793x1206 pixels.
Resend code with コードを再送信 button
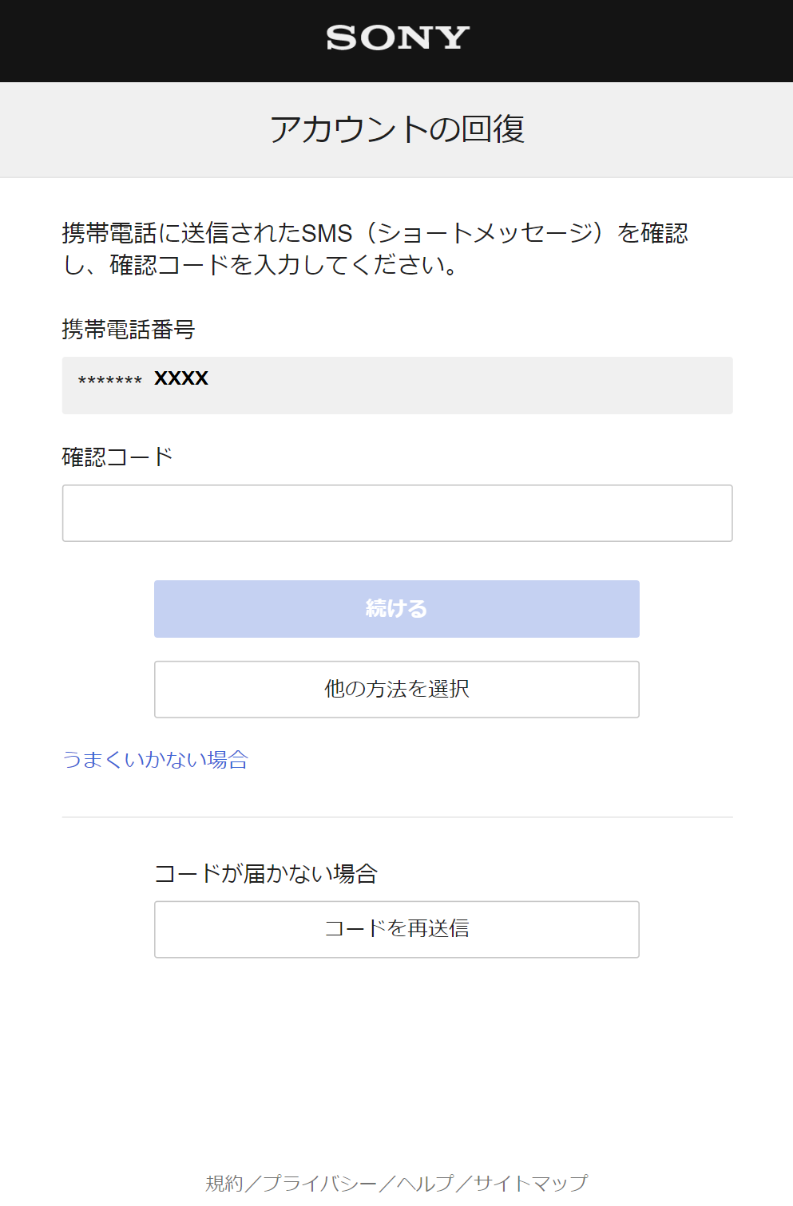(x=397, y=929)
